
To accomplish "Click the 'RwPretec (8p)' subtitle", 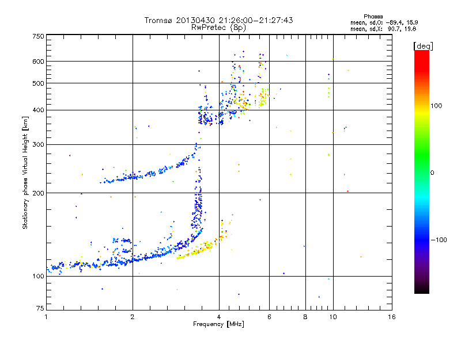I will 218,27.
